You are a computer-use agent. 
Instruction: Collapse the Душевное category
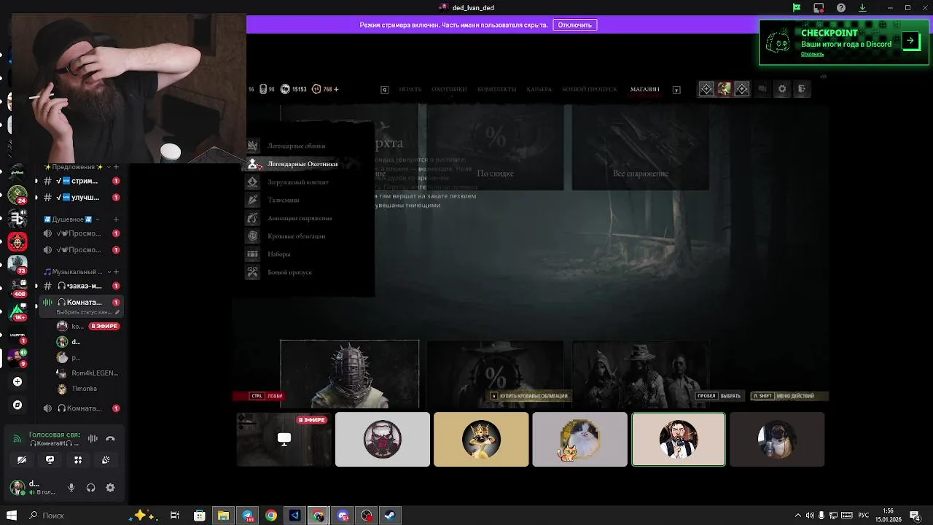coord(72,219)
